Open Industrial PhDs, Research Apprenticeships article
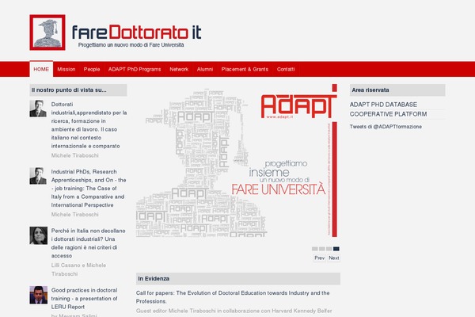The image size is (475, 317). coord(89,188)
